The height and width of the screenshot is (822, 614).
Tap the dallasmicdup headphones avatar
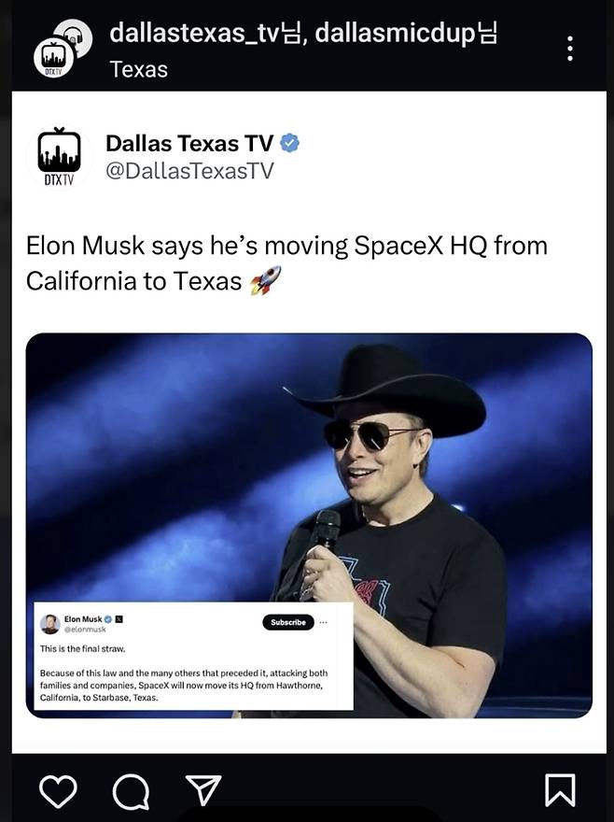click(77, 34)
